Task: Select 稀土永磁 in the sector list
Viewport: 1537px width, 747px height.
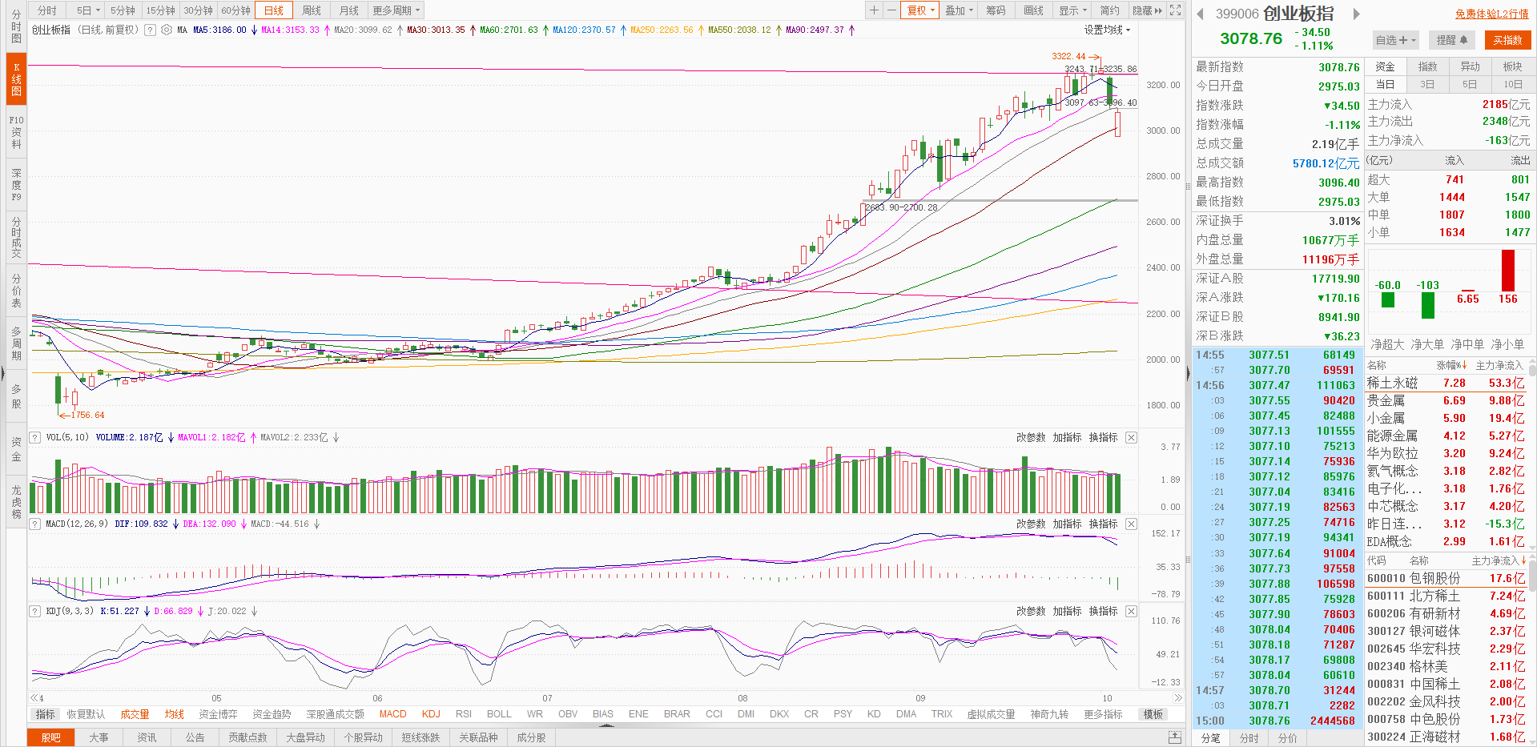Action: pos(1392,383)
